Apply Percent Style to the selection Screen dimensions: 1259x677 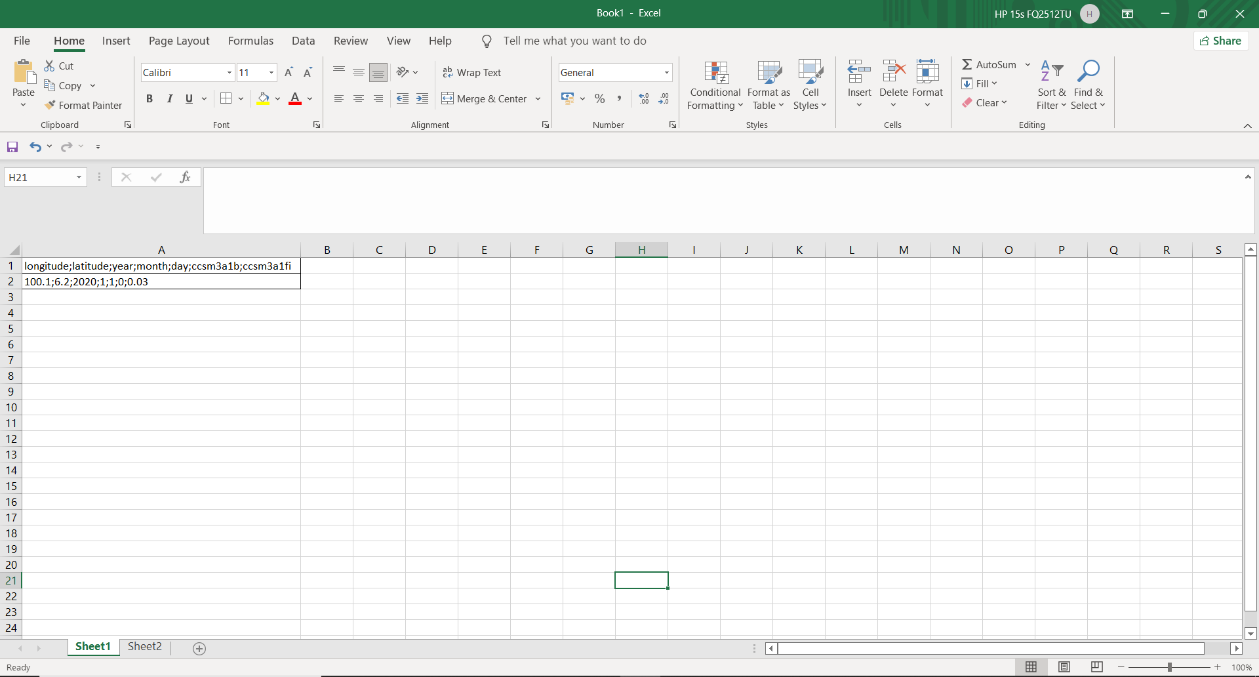pos(600,98)
